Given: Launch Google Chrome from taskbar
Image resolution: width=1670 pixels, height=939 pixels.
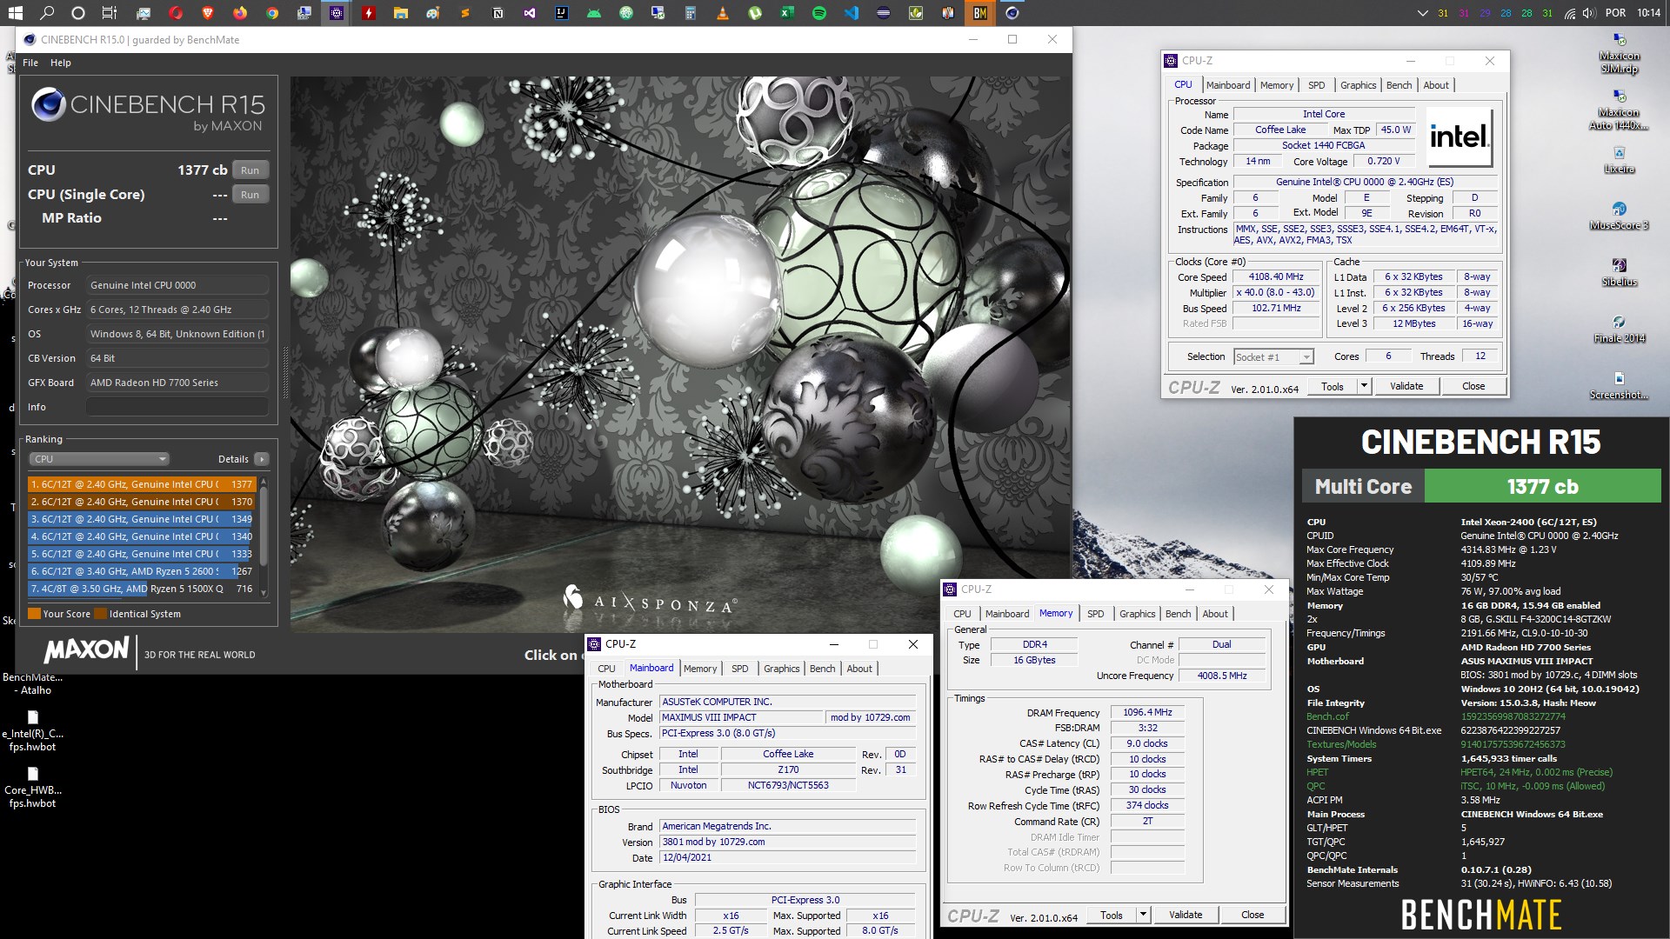Looking at the screenshot, I should click(x=272, y=13).
